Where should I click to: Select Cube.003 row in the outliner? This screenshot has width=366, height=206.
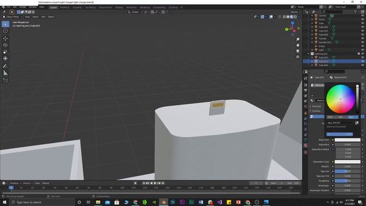tap(334, 61)
